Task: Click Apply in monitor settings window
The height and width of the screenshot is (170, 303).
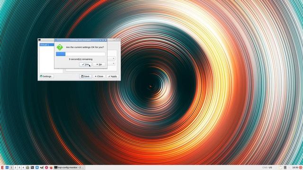Action: [x=113, y=76]
